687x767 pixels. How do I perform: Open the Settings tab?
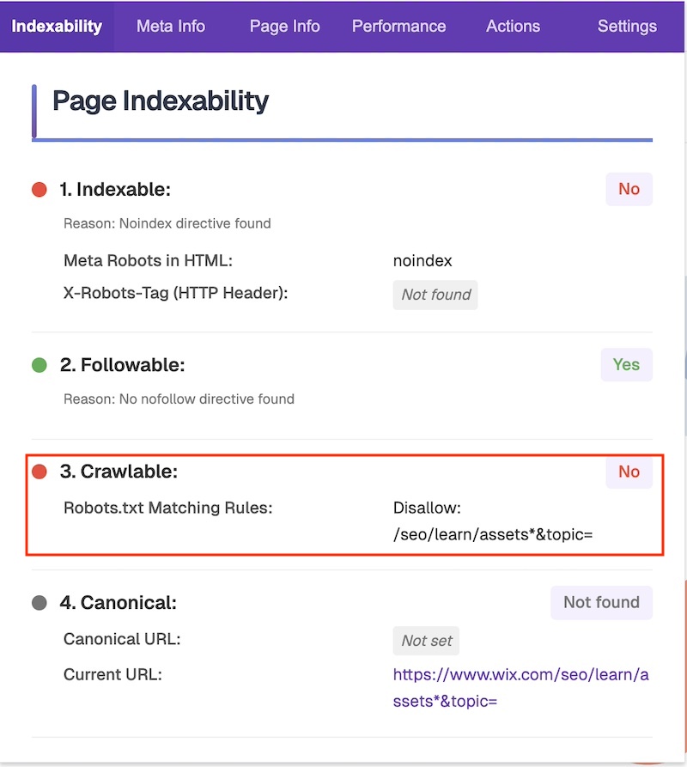click(627, 26)
